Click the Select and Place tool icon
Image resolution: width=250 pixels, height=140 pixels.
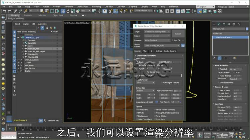[78, 11]
